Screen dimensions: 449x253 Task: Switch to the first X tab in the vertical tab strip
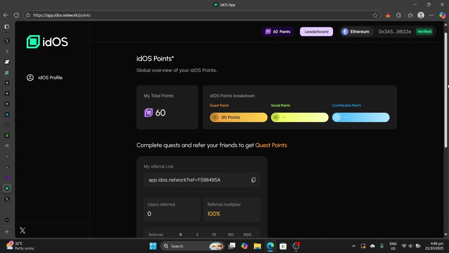coord(7,41)
